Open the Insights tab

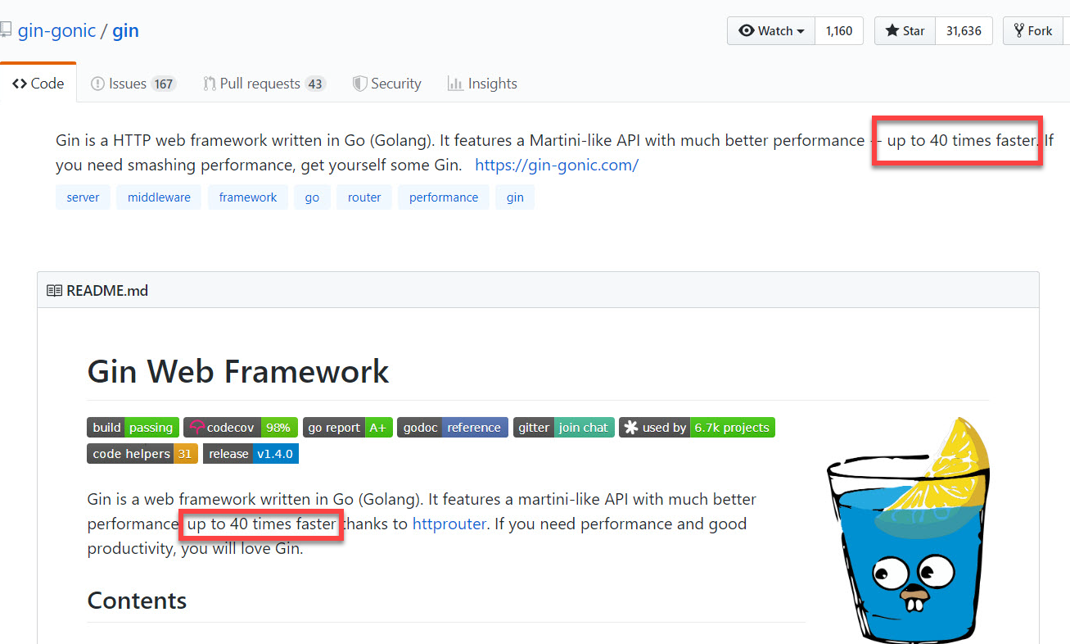pyautogui.click(x=482, y=83)
